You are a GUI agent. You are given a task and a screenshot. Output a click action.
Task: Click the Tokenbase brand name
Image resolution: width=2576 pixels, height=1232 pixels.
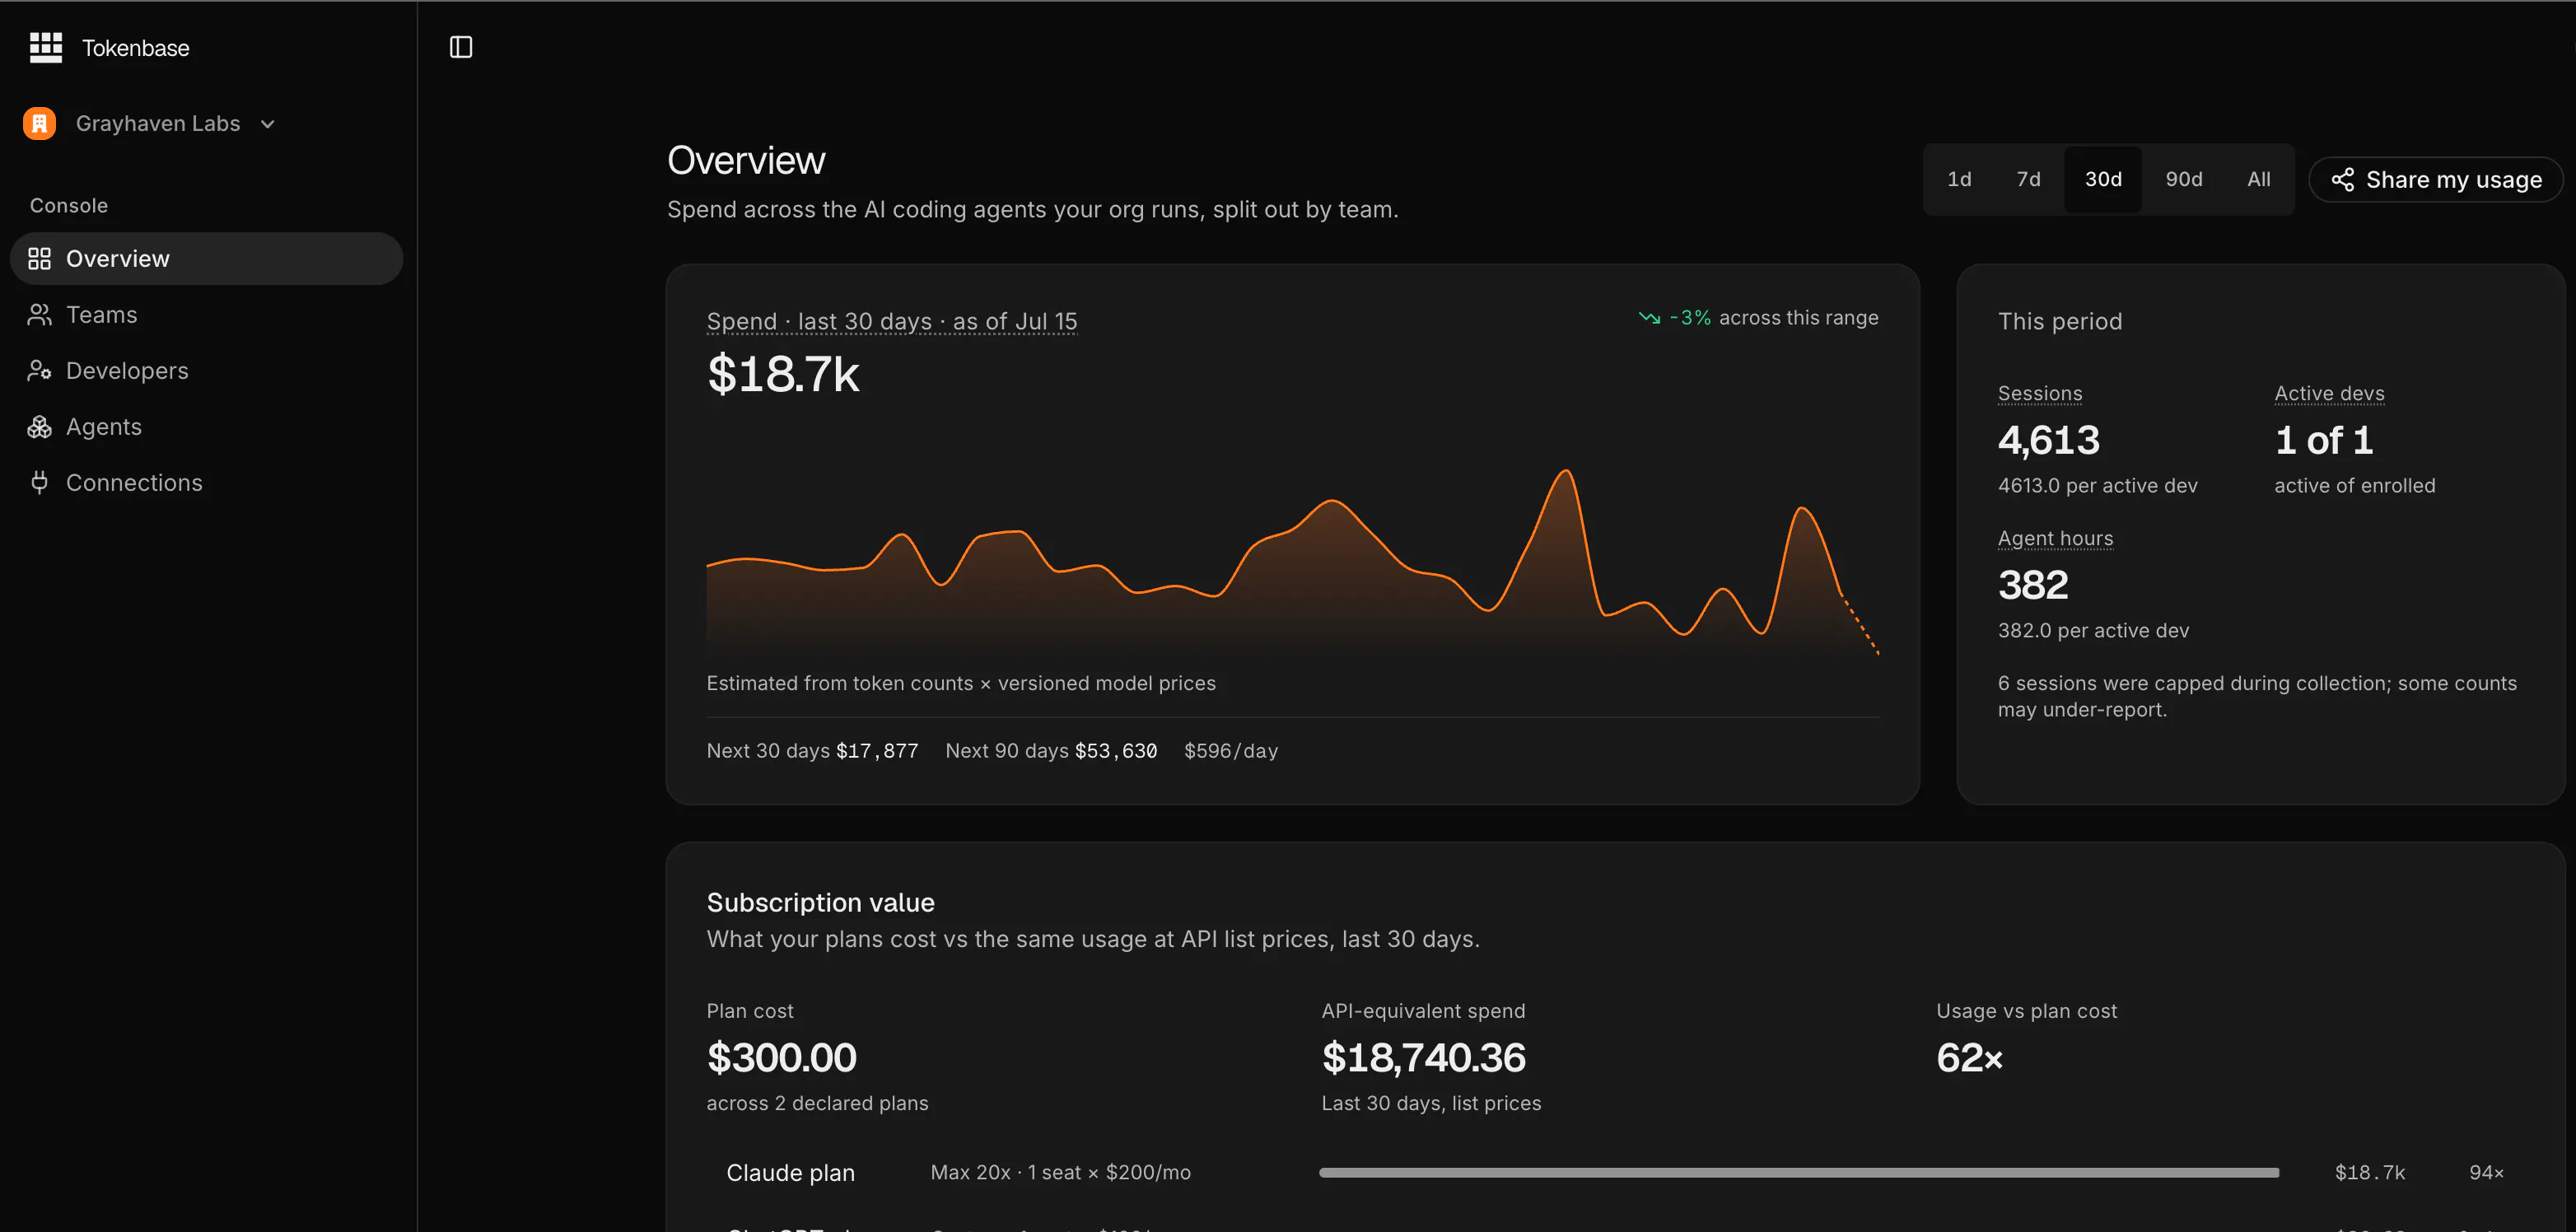coord(136,48)
